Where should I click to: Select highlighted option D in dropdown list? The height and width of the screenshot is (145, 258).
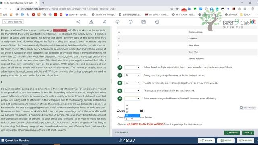point(132,116)
